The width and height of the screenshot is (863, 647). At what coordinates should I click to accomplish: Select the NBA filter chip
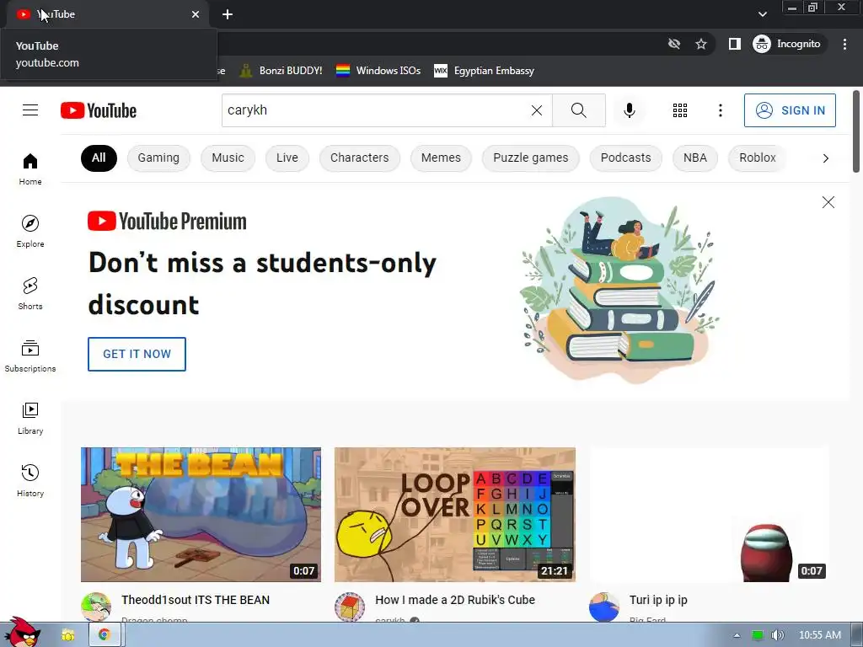tap(695, 158)
